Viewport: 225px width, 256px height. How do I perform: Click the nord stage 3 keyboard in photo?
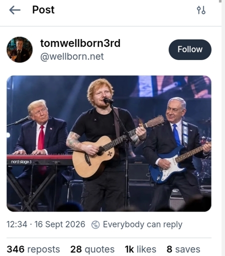pyautogui.click(x=39, y=160)
